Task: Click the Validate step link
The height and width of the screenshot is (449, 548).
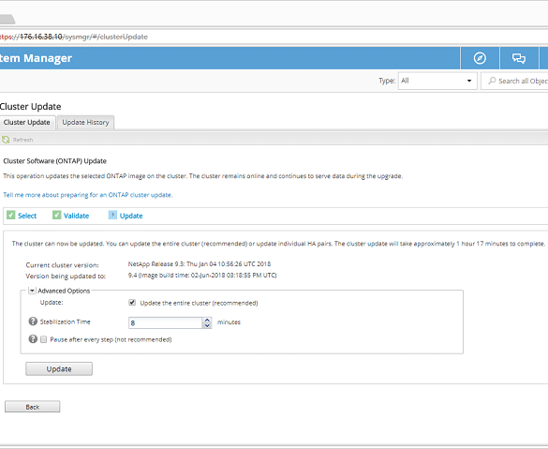Action: click(76, 216)
